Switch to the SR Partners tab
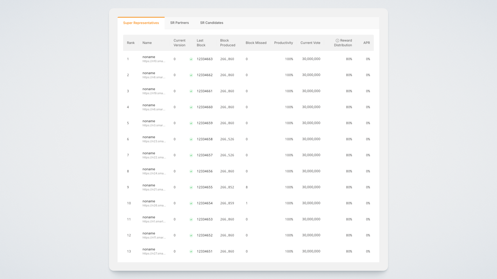This screenshot has height=279, width=497. coord(179,23)
